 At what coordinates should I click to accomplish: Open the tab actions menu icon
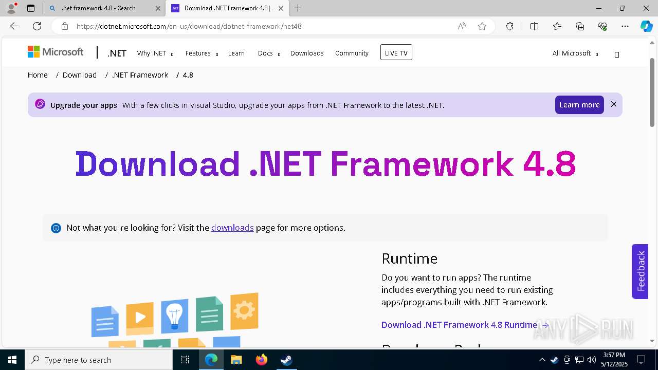pyautogui.click(x=31, y=8)
